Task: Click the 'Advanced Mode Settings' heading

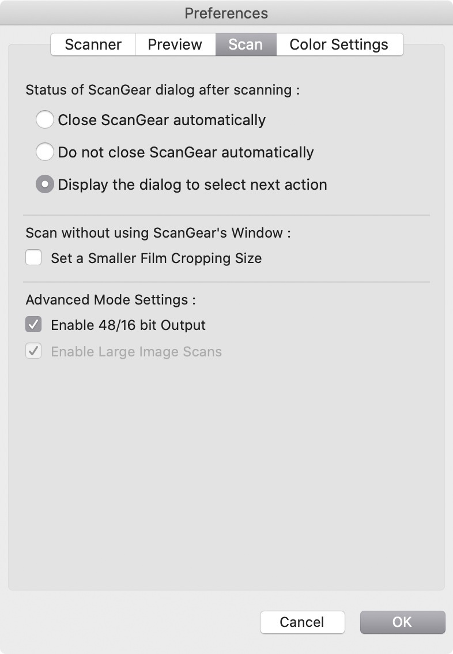Action: pos(111,300)
